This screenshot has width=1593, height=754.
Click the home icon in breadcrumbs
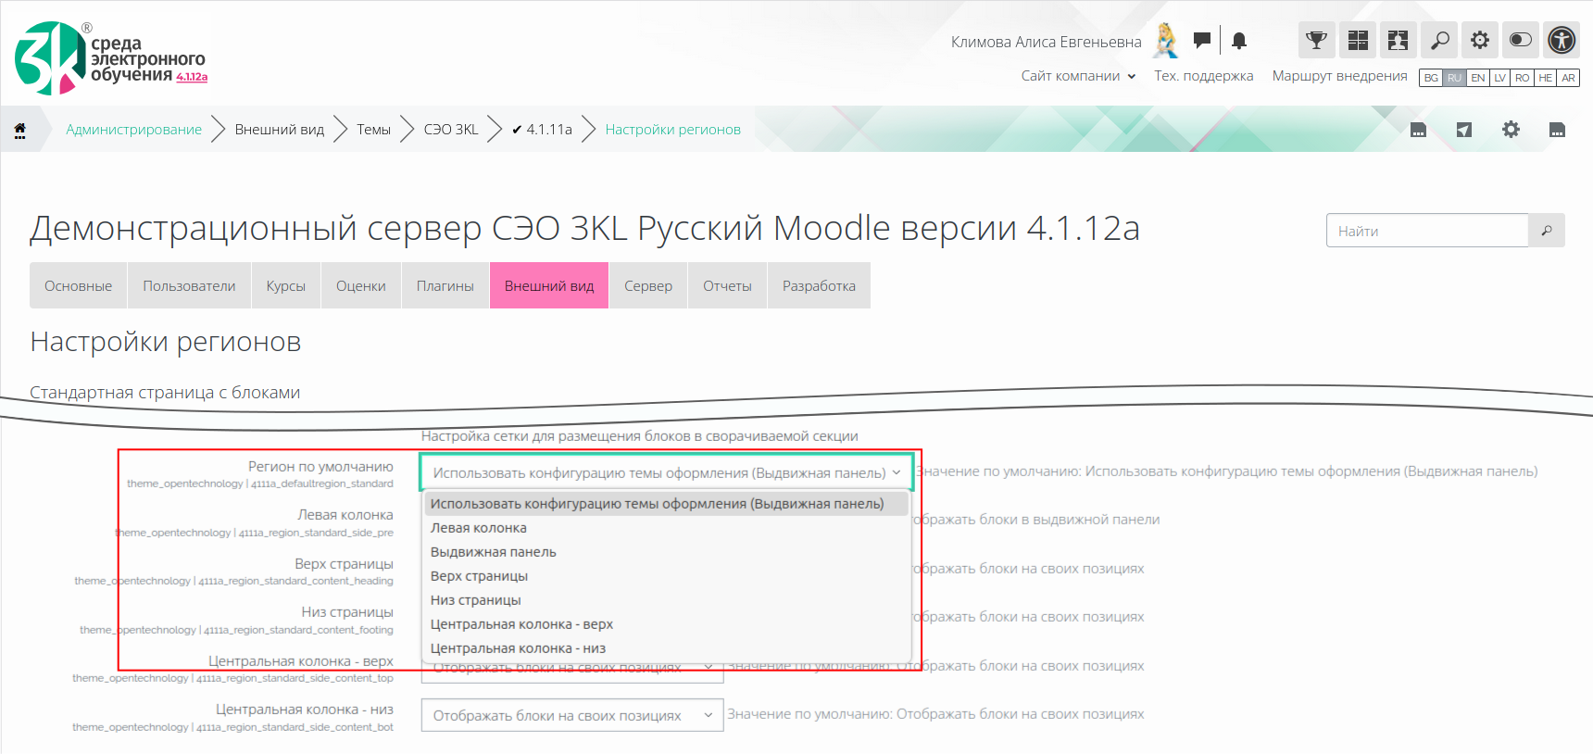tap(19, 130)
